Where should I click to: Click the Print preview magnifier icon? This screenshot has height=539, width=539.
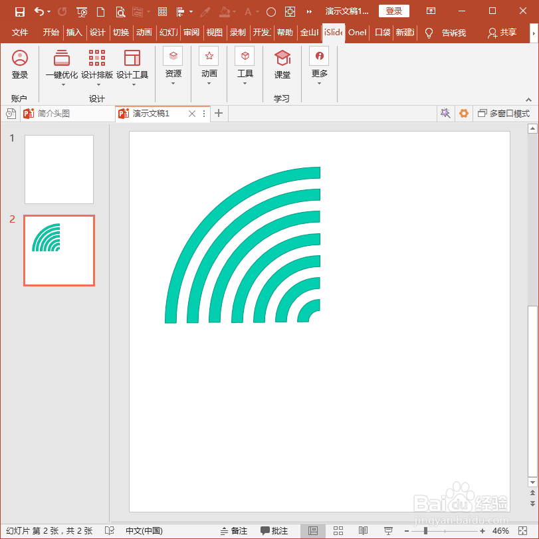120,12
